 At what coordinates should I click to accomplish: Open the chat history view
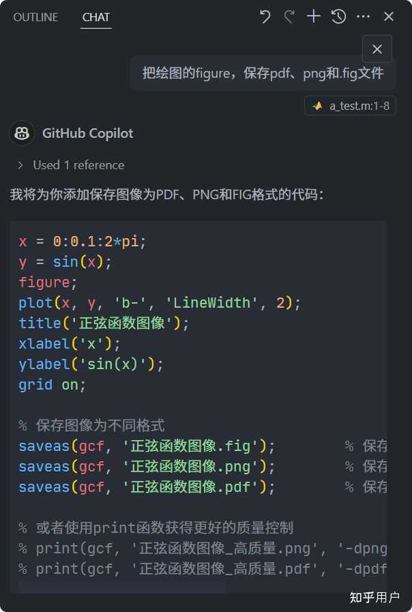coord(339,16)
